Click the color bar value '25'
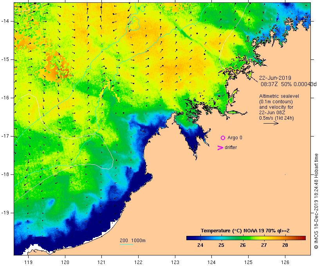321x266 pixels. coord(221,245)
